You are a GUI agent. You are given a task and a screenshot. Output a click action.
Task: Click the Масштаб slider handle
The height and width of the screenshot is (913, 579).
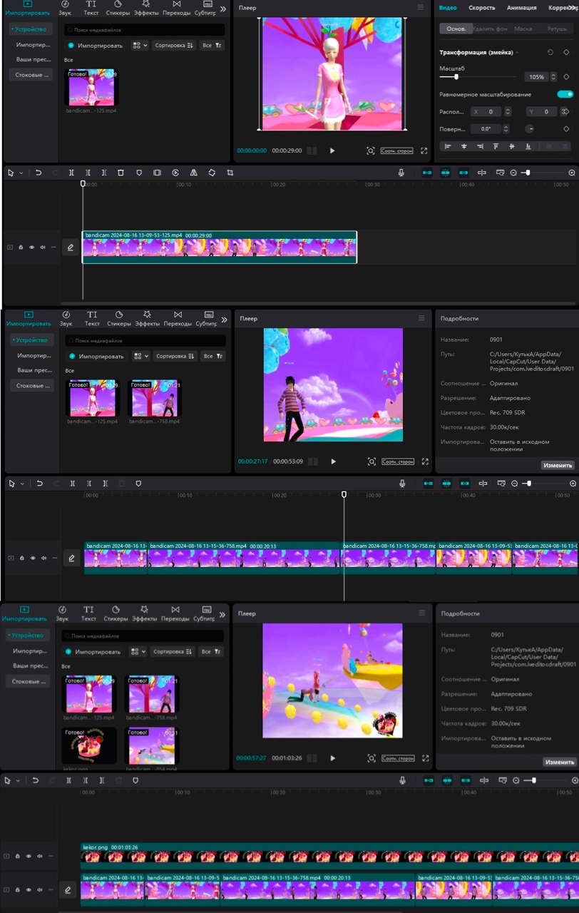click(456, 76)
